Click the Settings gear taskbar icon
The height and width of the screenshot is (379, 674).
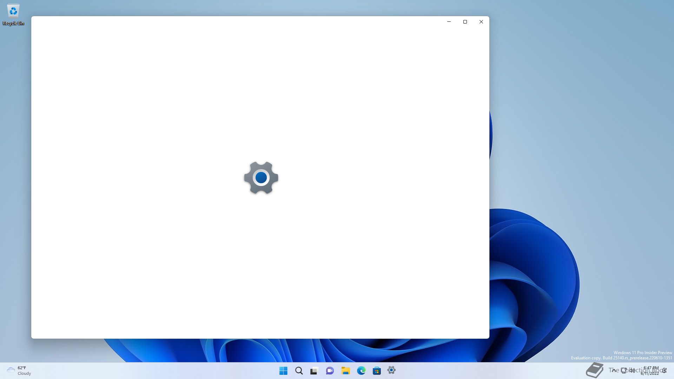[x=391, y=370]
